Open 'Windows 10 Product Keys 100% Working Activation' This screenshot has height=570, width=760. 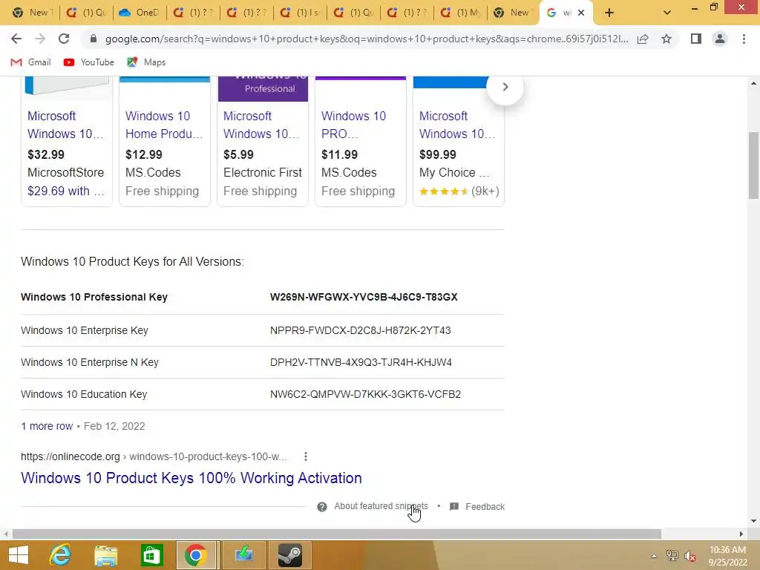191,478
